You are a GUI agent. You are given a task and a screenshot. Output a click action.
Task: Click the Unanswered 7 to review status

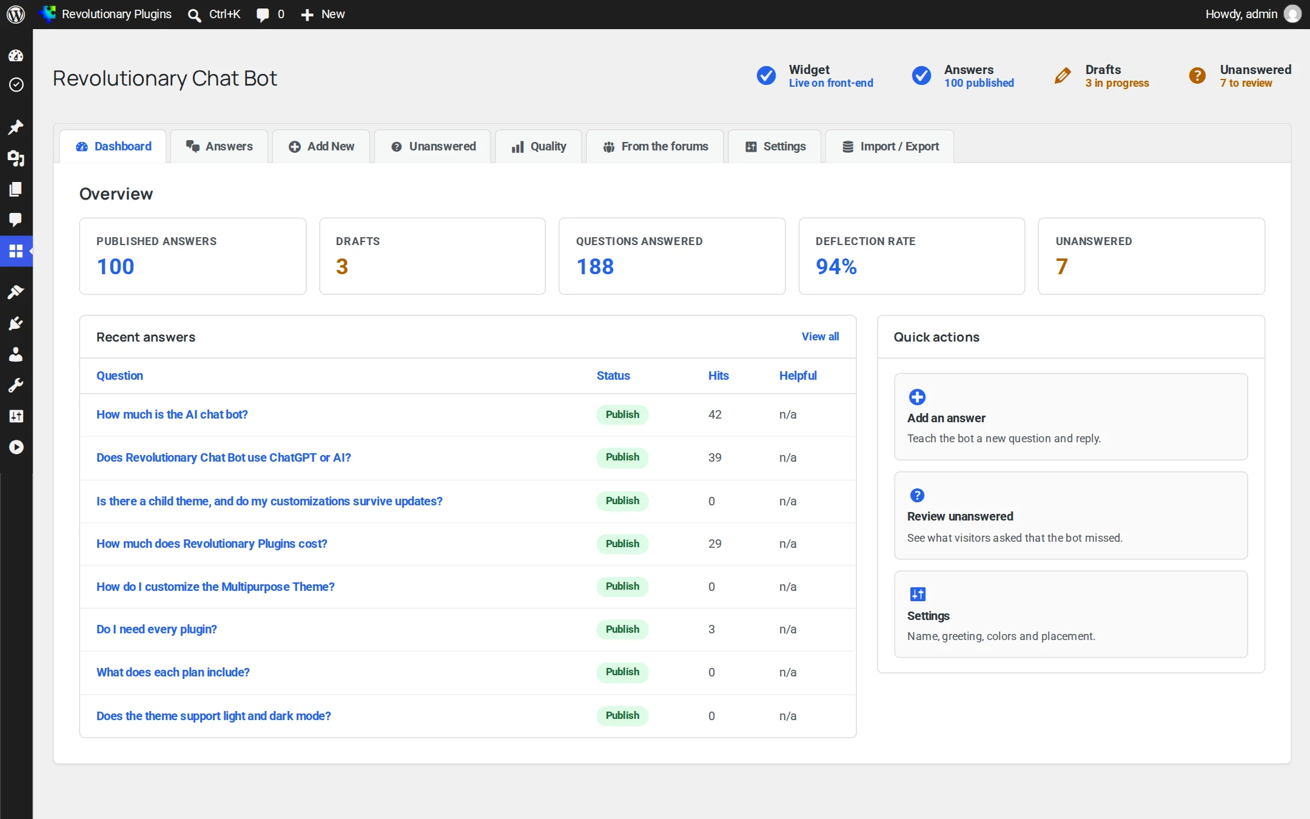(x=1240, y=76)
